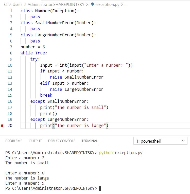Click the 'try:' keyword line

pos(35,59)
